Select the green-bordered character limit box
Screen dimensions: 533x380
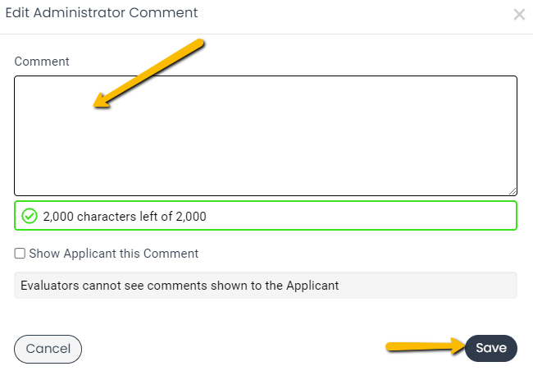266,216
